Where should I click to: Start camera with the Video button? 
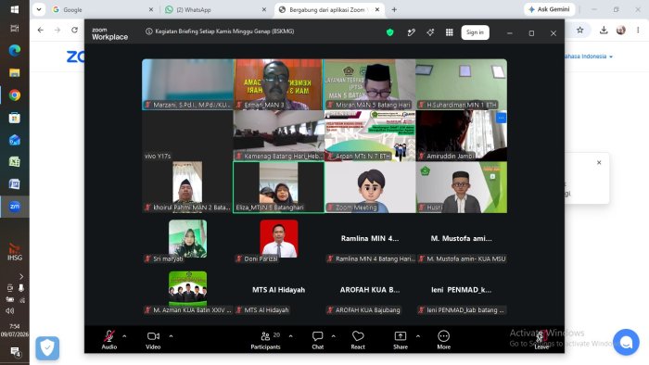[x=153, y=340]
